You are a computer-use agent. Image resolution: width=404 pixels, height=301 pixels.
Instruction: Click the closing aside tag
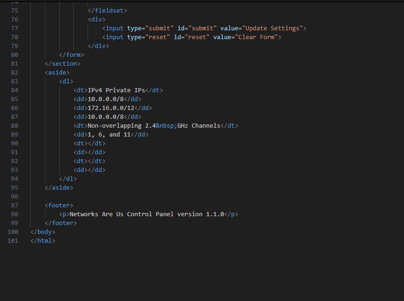pos(59,188)
